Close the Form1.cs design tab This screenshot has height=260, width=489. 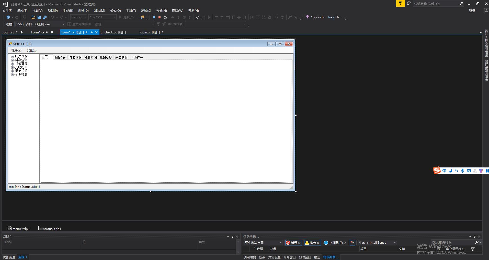tap(96, 32)
